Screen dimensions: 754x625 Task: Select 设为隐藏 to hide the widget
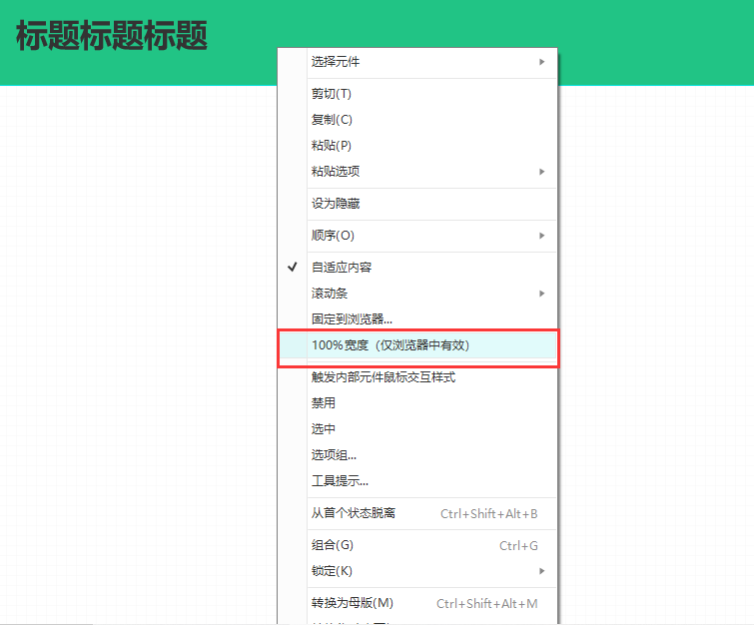tap(336, 204)
